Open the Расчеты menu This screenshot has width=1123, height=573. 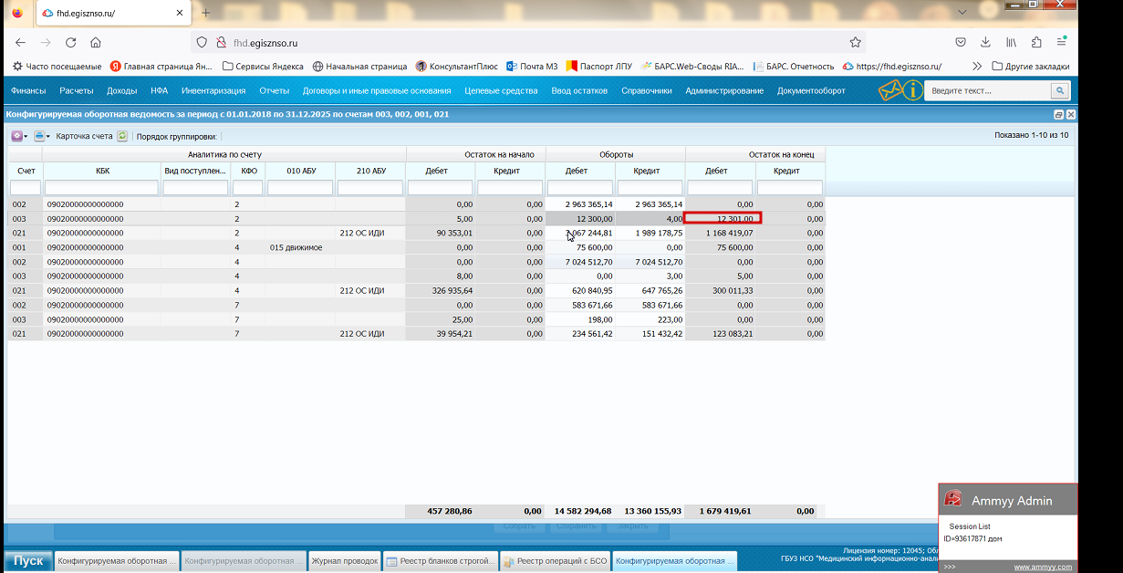click(77, 91)
